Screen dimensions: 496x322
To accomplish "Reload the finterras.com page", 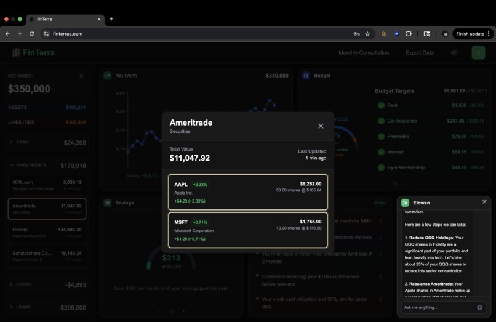I will [31, 34].
